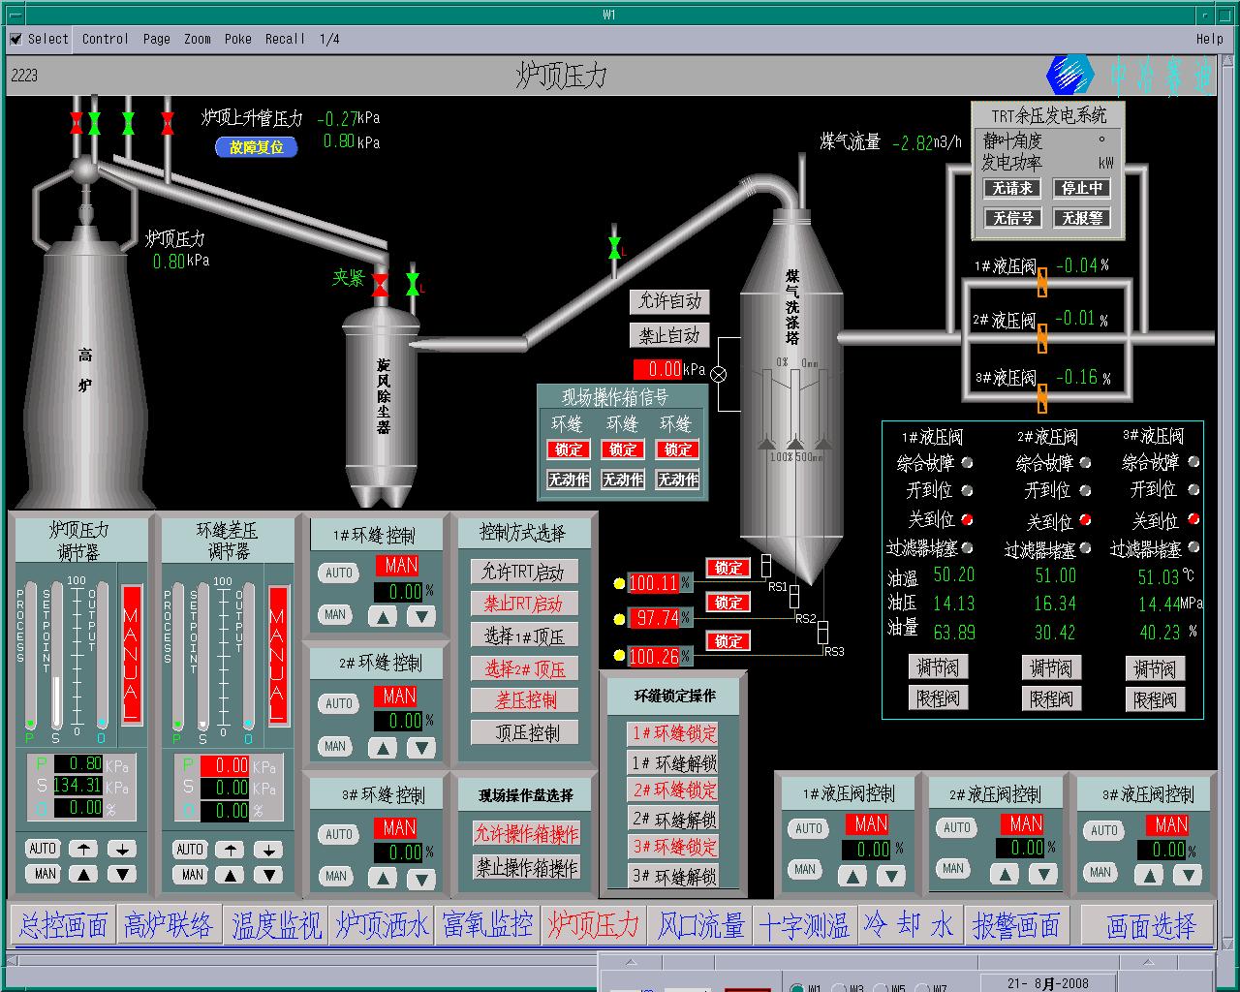Click 允许TRT启动 button

pos(523,572)
